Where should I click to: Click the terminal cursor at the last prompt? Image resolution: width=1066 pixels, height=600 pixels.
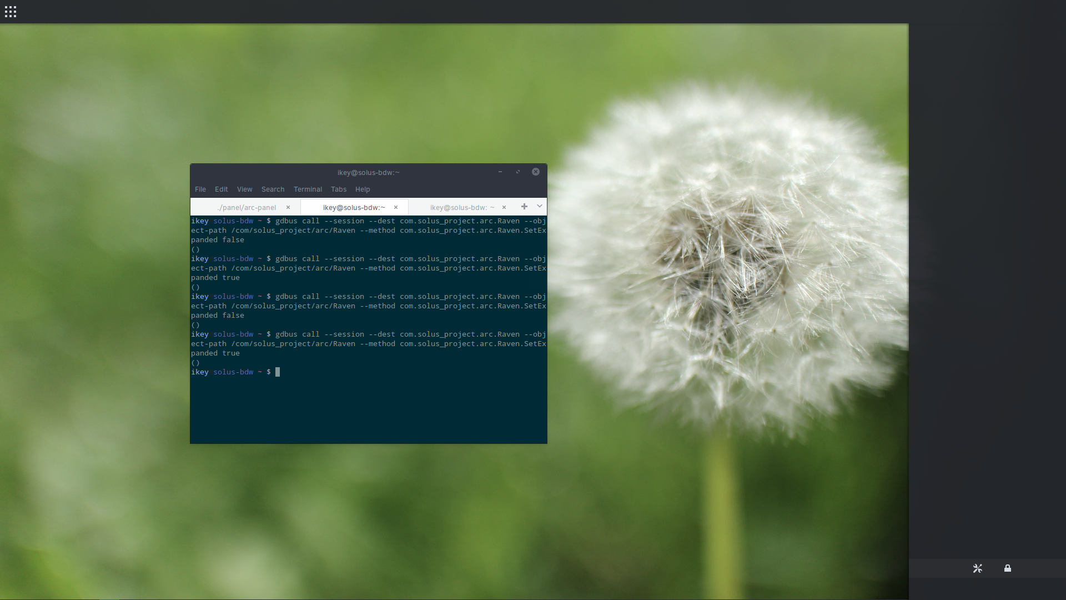coord(278,372)
